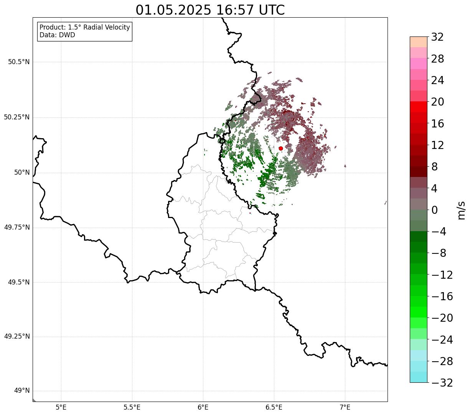Click the colorbar −24 tick label
Screen dimensions: 470x415
pos(442,340)
